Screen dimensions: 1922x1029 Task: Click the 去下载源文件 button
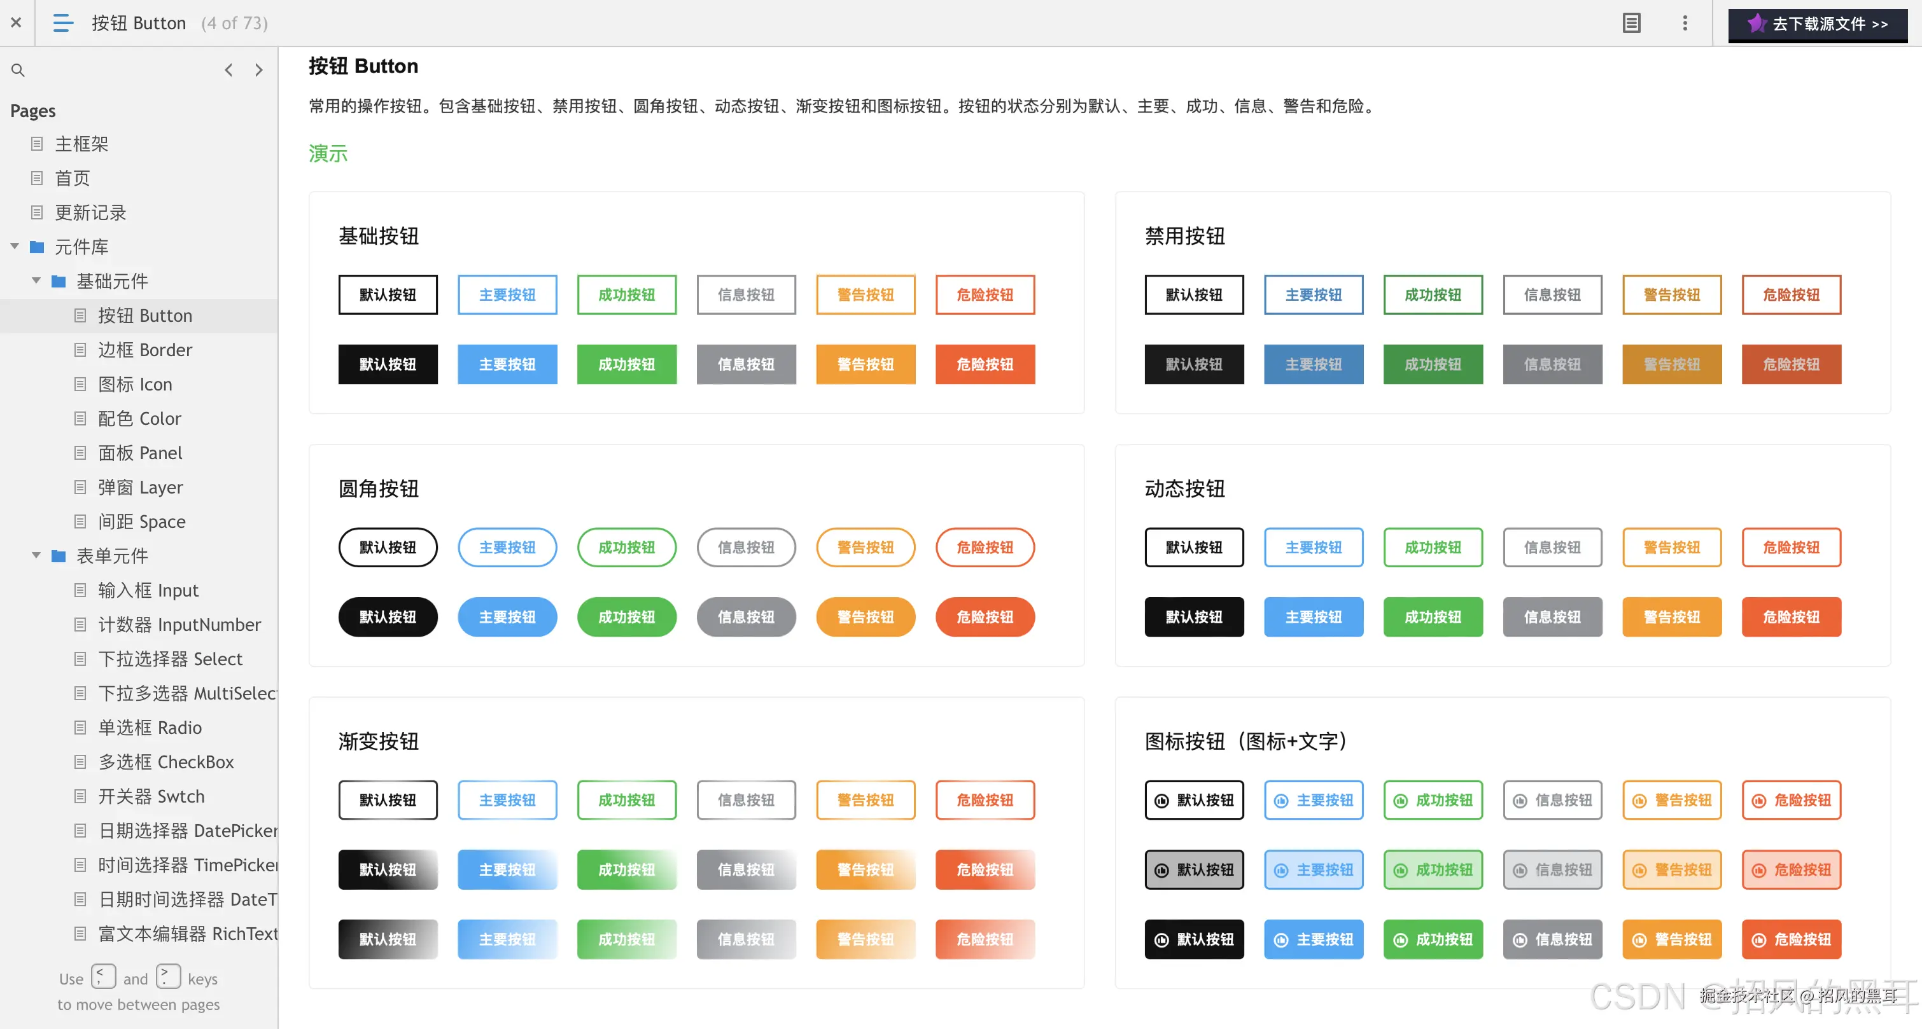pyautogui.click(x=1817, y=24)
